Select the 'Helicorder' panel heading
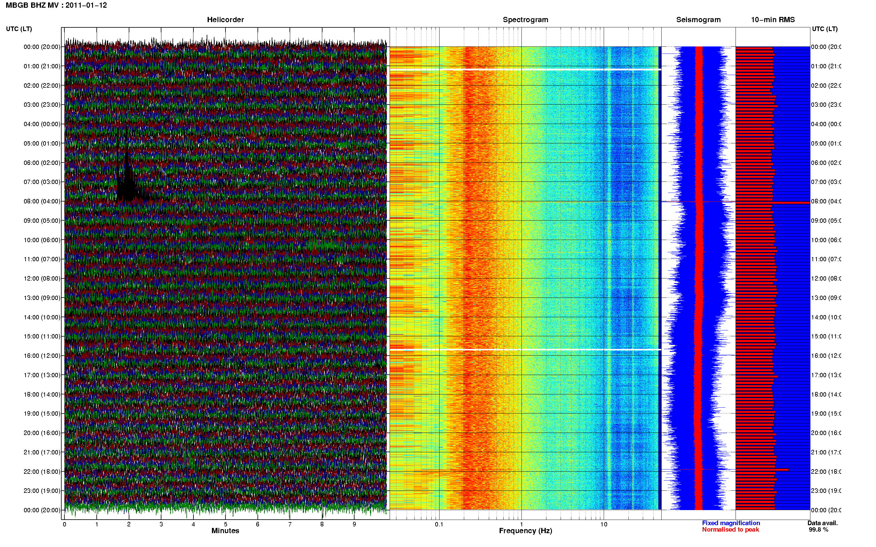The width and height of the screenshot is (876, 547). [225, 20]
